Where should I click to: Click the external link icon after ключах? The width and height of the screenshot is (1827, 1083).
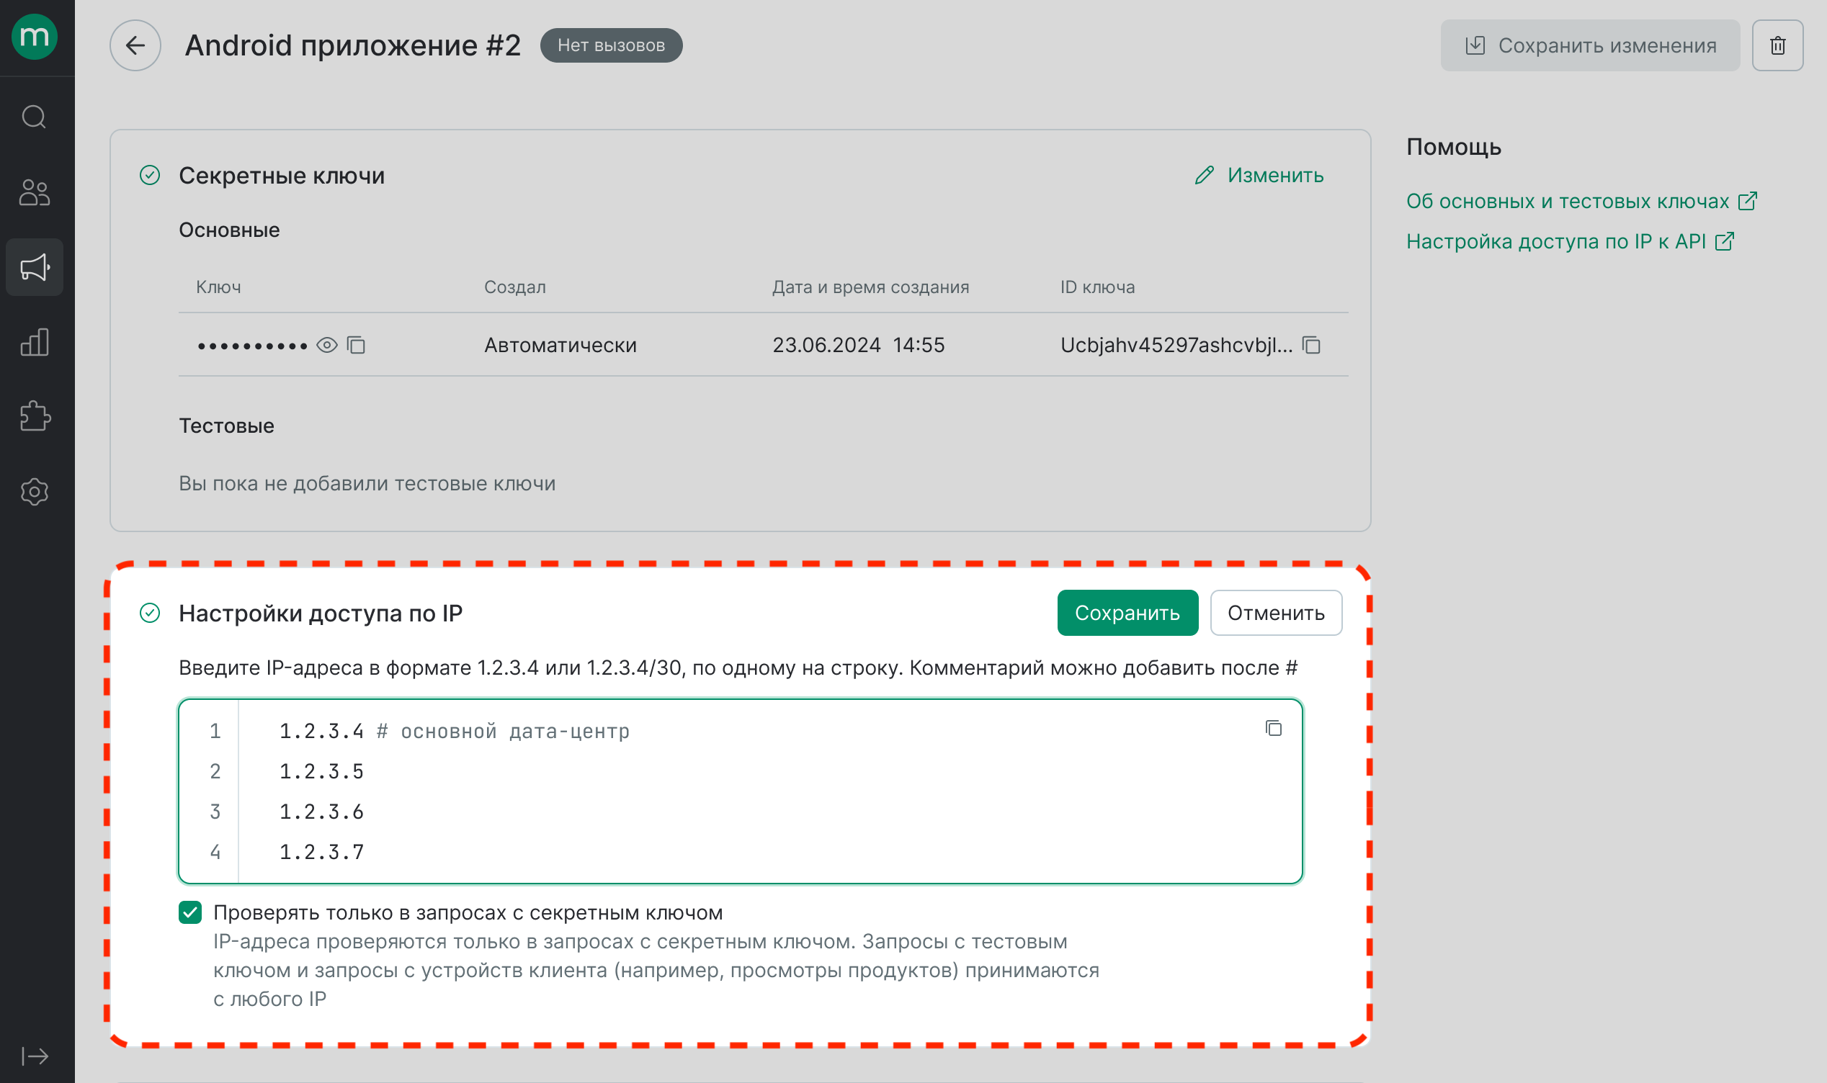pos(1748,201)
